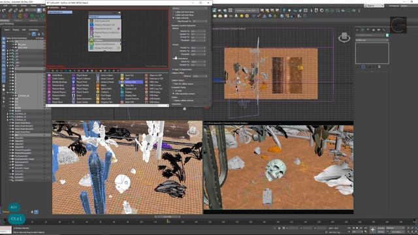The image size is (418, 235).
Task: Toggle the event enable icon on flow header
Action: [x=120, y=13]
